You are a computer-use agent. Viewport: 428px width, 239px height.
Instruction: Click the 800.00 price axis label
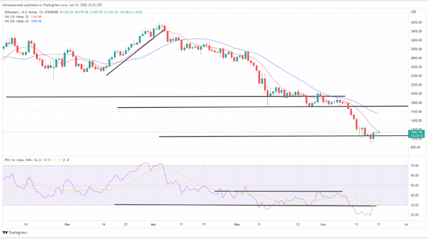coord(415,147)
